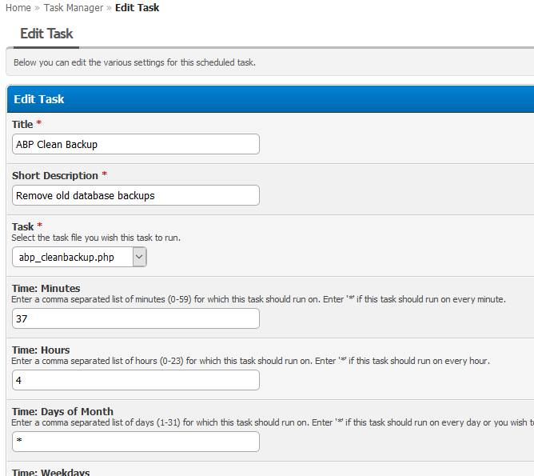
Task: Click the Home breadcrumb link
Action: 18,8
